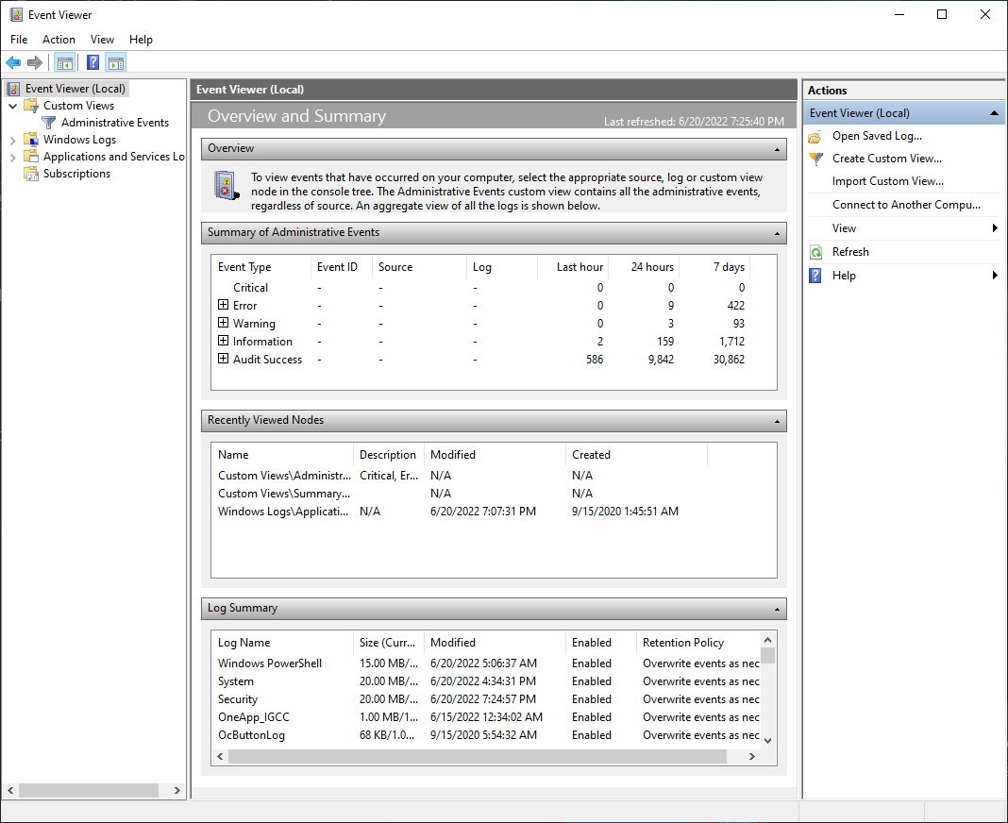
Task: Click the Log Summary vertical scrollbar down arrow
Action: pos(767,741)
